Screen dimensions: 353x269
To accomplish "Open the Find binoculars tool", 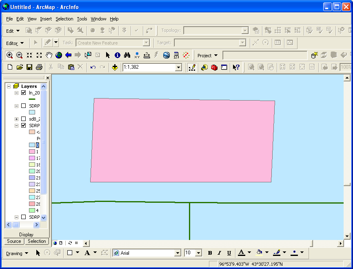I will click(127, 55).
